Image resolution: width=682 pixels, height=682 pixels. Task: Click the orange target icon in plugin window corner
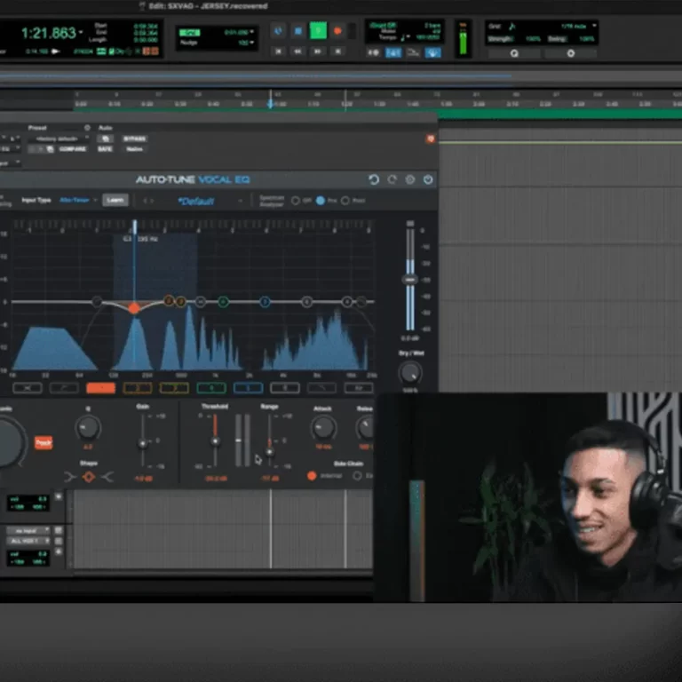tap(430, 139)
